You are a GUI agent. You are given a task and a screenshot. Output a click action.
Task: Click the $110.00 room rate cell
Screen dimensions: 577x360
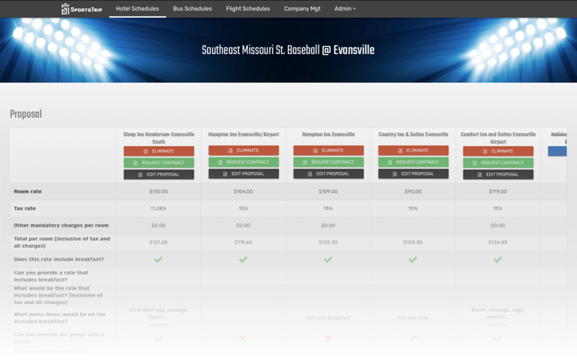pyautogui.click(x=158, y=192)
